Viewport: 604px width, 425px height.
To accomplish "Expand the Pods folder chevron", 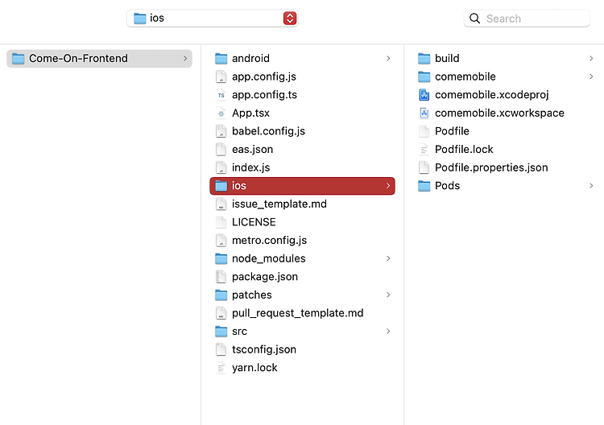I will point(591,186).
